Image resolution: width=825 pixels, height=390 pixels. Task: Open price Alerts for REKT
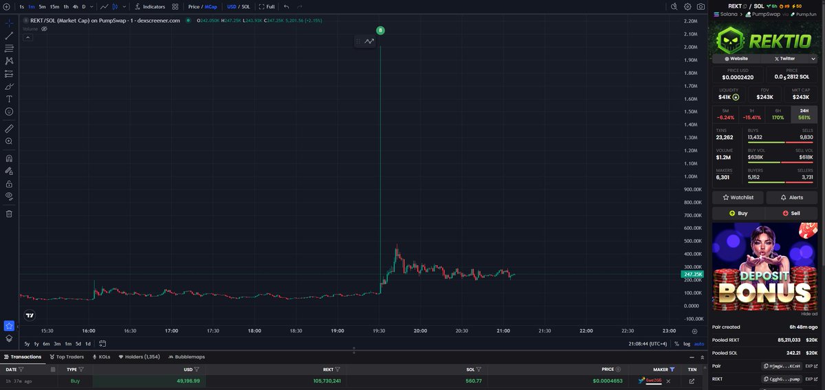click(x=792, y=197)
